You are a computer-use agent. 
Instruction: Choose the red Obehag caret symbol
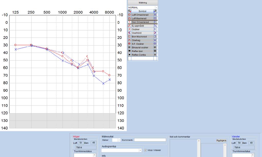(129, 40)
